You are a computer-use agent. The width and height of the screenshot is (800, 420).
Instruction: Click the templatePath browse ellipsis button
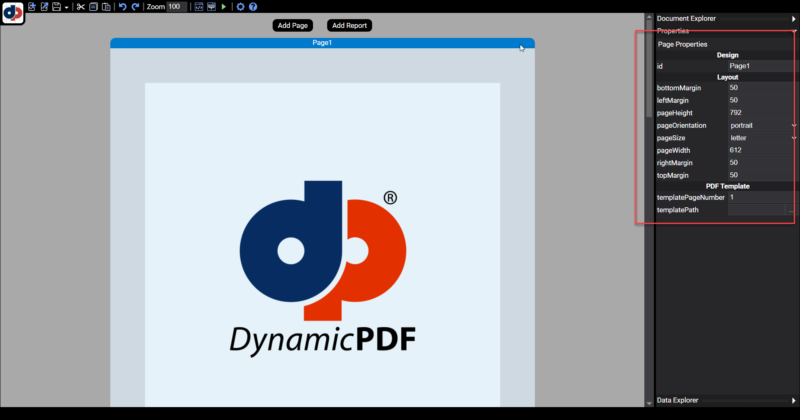pos(790,210)
